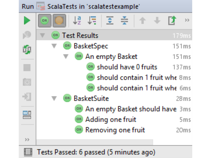Click the Export Test Results icon
Image resolution: width=211 pixels, height=158 pixels.
(x=172, y=20)
